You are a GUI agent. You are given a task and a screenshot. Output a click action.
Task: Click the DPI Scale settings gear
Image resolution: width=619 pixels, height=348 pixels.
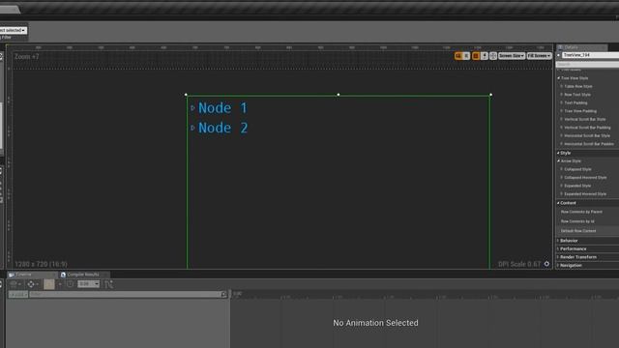click(546, 264)
